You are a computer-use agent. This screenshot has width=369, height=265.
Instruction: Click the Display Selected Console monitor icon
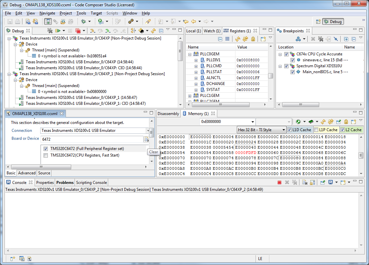(x=330, y=183)
